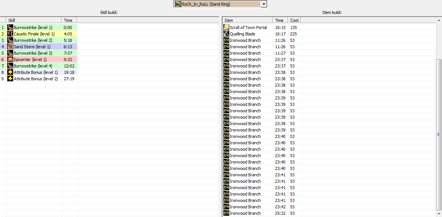Click row number 6 in skill build
This screenshot has height=217, width=442.
coord(3,60)
